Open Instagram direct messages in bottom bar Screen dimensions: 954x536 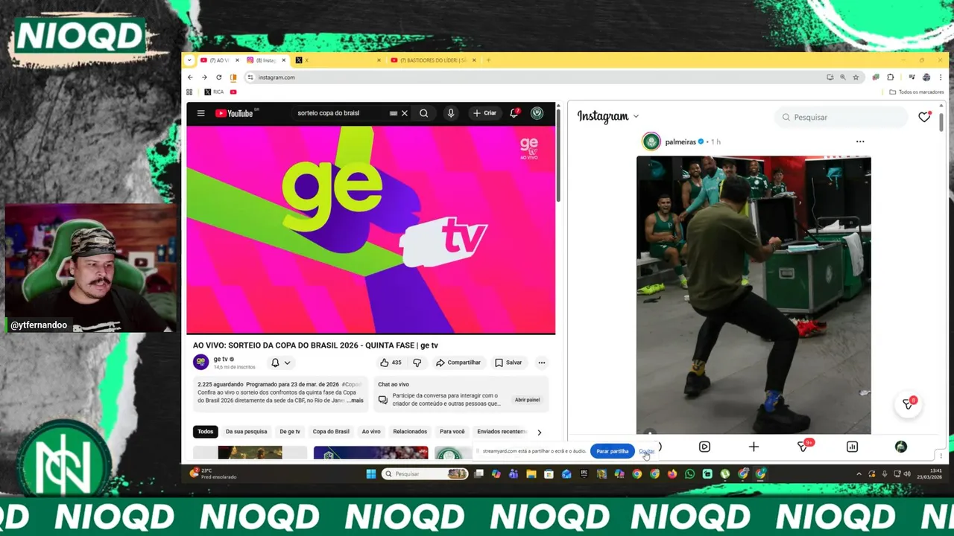coord(803,446)
